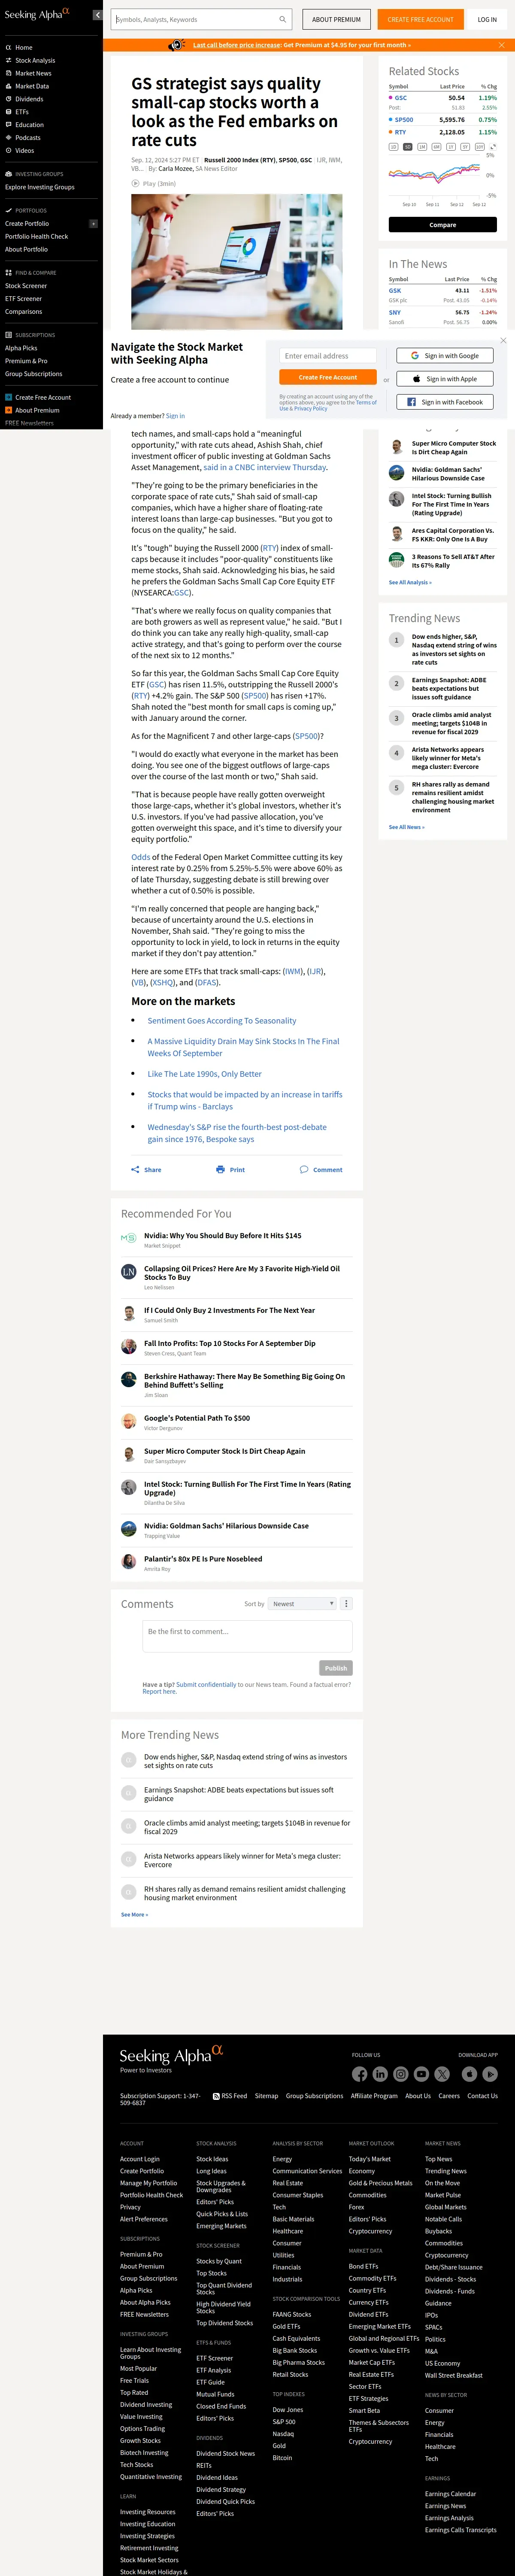Open the Facebook icon in footer
The image size is (515, 2576).
[360, 2074]
